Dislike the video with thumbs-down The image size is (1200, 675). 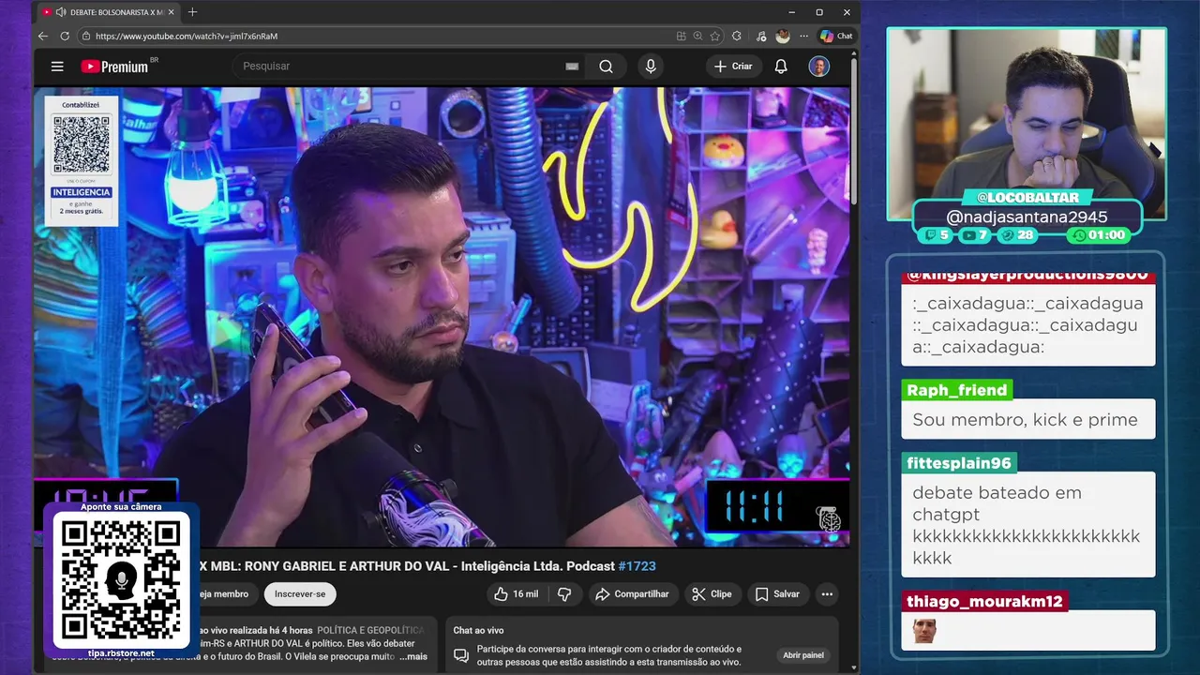[564, 594]
